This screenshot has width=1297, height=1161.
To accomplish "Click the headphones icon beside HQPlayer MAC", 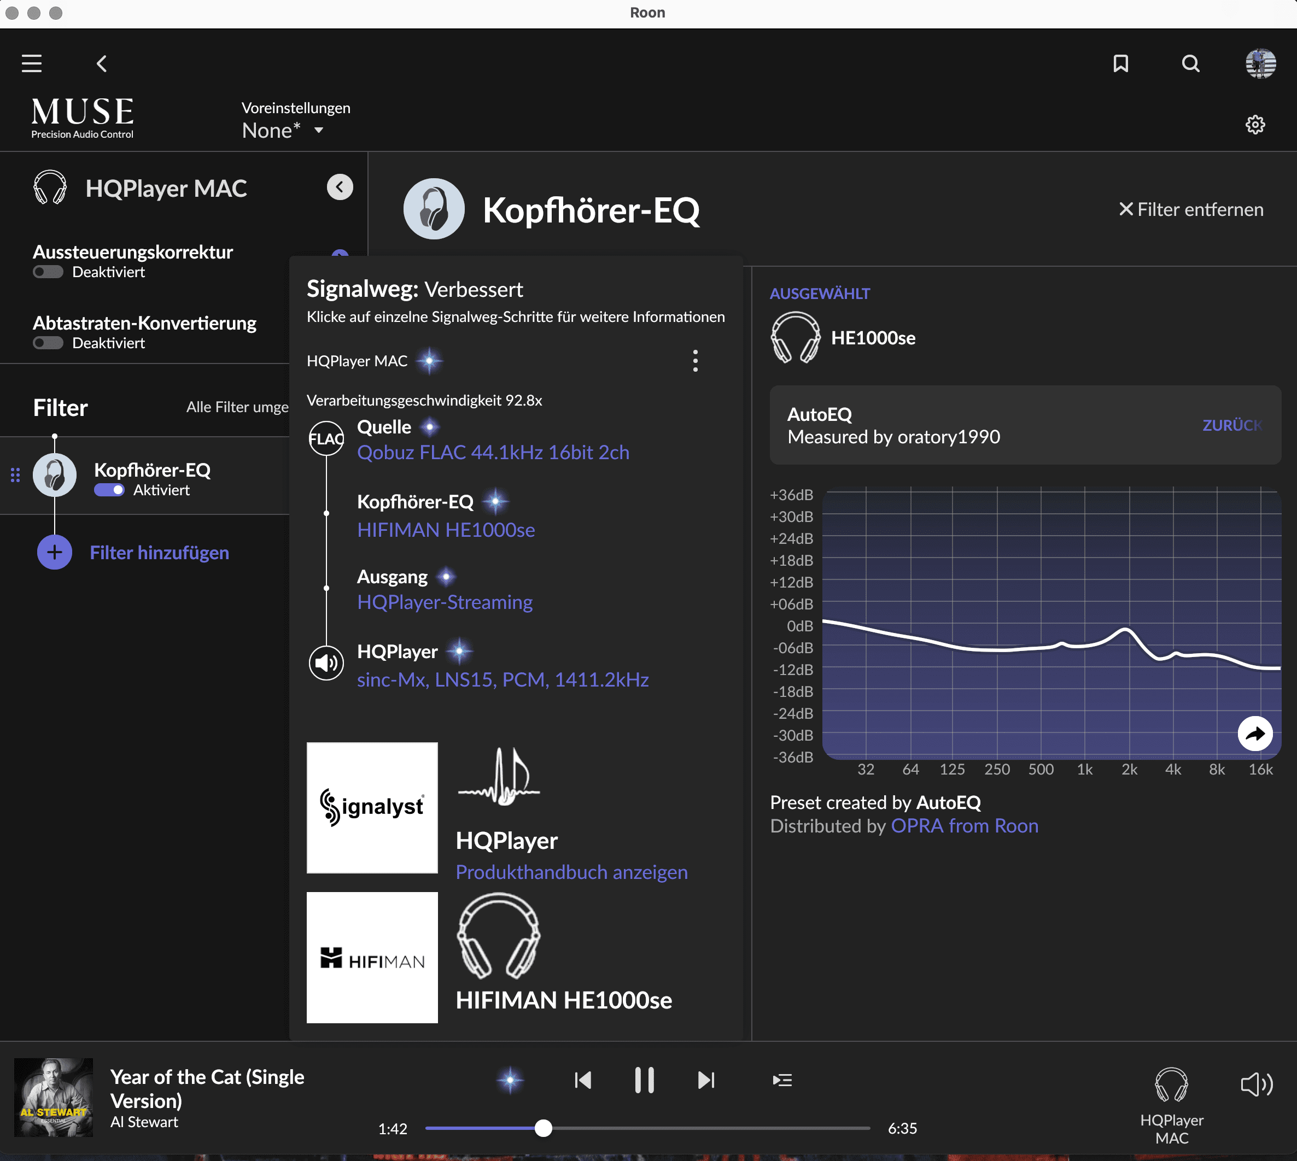I will pyautogui.click(x=50, y=187).
